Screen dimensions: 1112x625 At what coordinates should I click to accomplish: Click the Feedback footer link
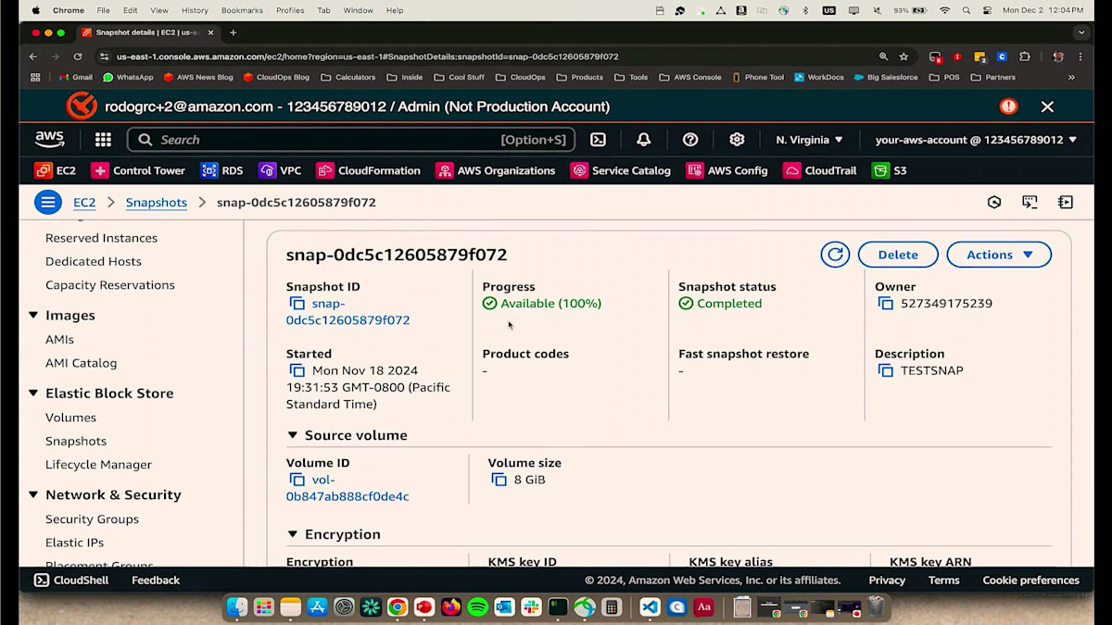pos(156,581)
